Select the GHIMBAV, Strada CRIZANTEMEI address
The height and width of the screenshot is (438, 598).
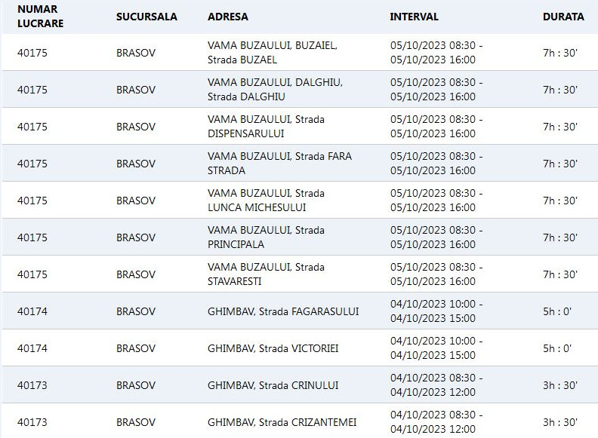click(282, 422)
